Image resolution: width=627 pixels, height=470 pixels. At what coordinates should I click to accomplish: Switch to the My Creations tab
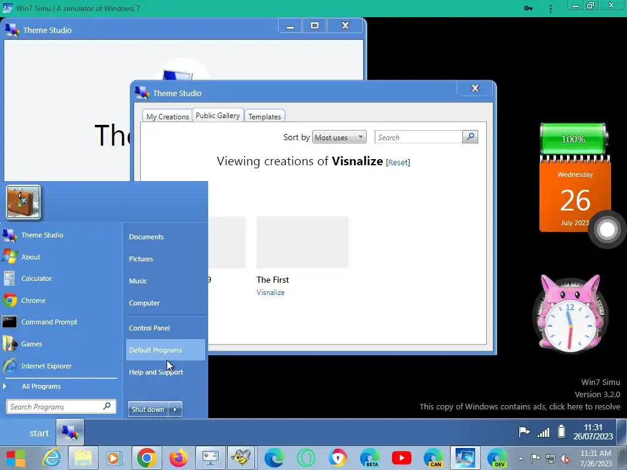167,116
